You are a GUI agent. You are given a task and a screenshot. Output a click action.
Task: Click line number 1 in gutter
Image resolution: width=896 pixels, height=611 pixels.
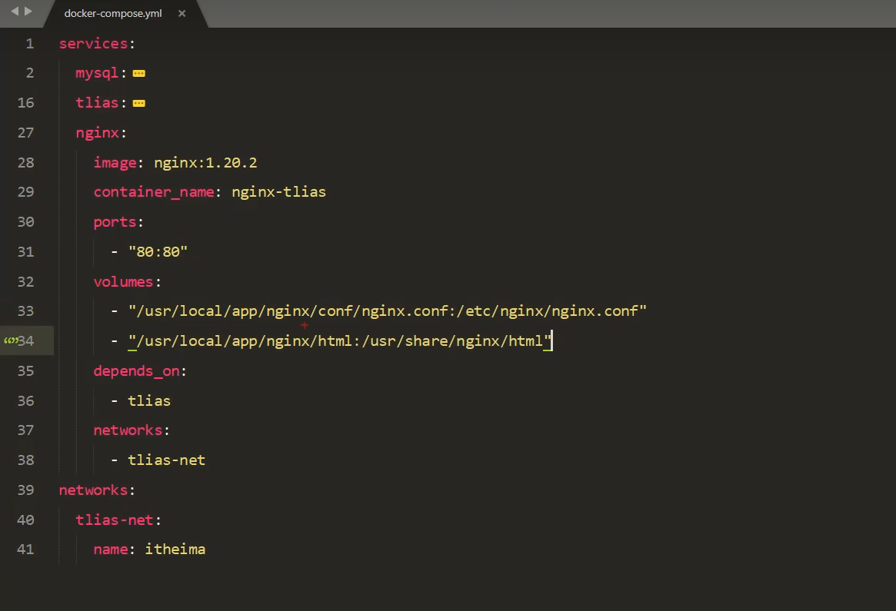30,43
